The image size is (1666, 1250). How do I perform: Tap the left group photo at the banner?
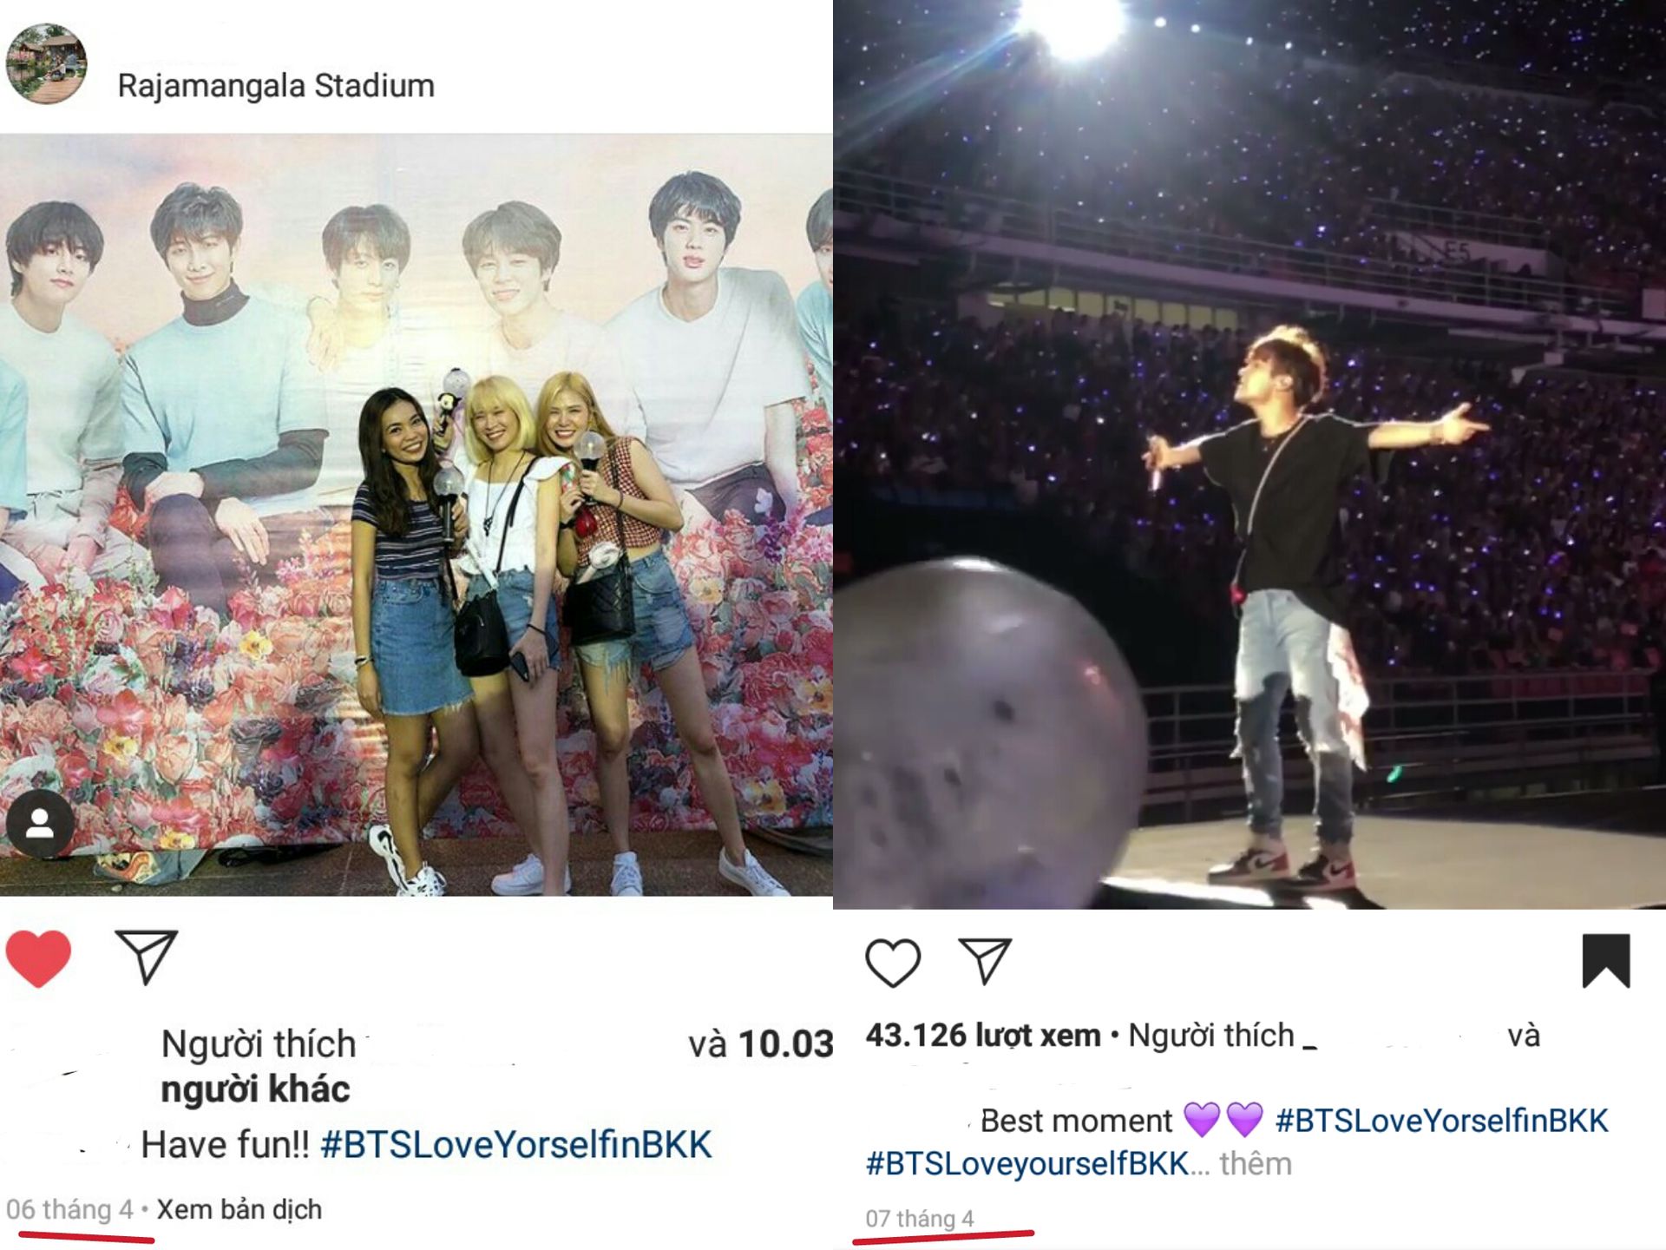coord(416,514)
